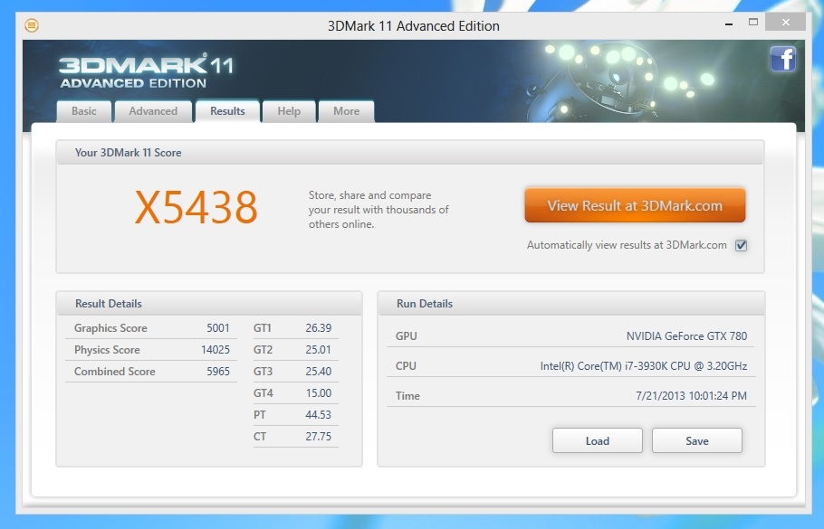Click the GT1 row label

pyautogui.click(x=263, y=328)
